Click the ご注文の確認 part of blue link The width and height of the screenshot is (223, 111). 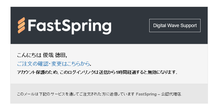click(x=33, y=64)
